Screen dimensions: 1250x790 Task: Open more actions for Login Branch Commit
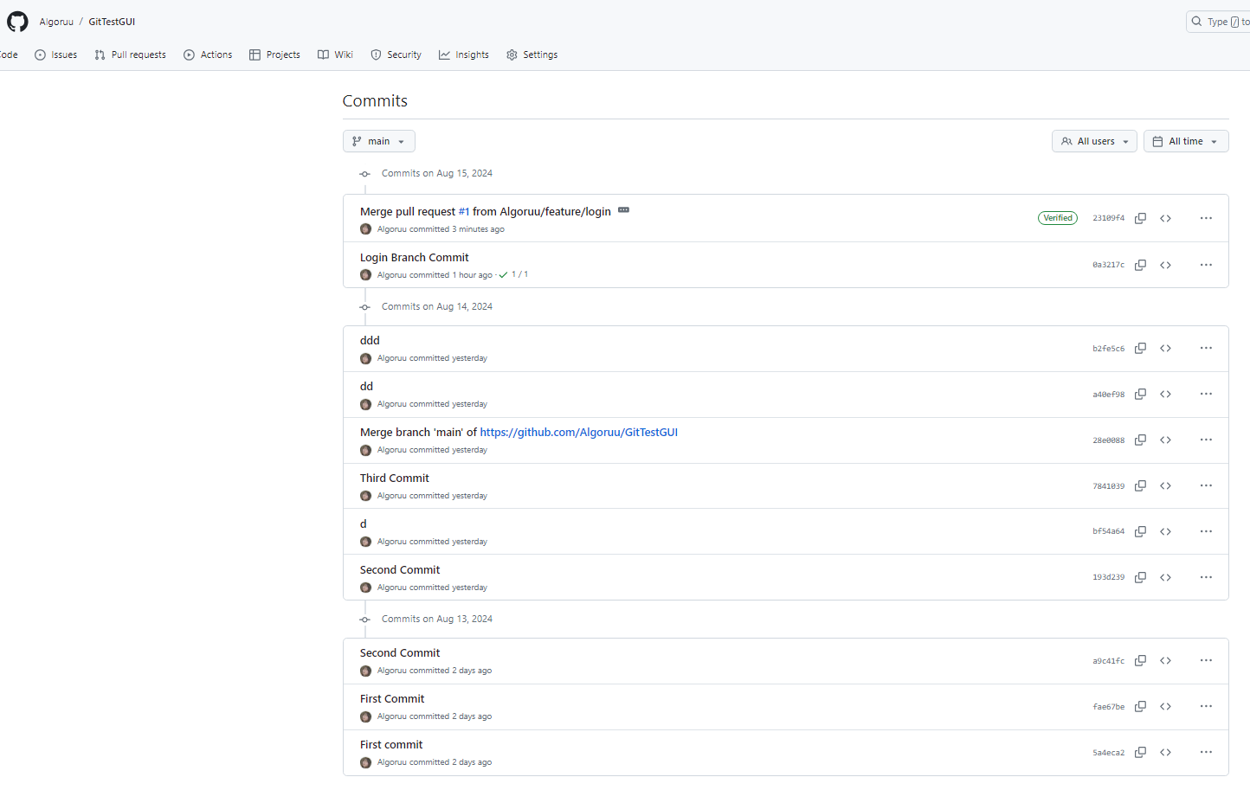[x=1206, y=265]
